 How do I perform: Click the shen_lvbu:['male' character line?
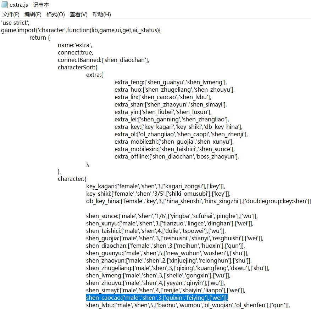tap(188, 305)
